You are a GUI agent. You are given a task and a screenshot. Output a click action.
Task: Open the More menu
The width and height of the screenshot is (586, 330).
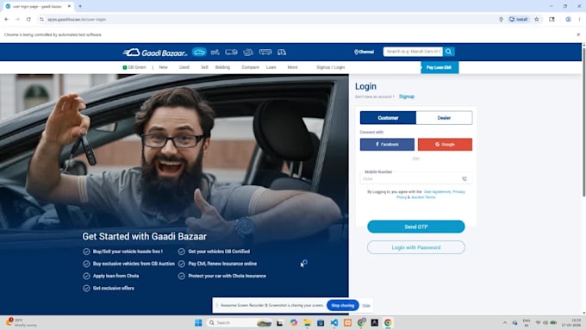(x=293, y=67)
